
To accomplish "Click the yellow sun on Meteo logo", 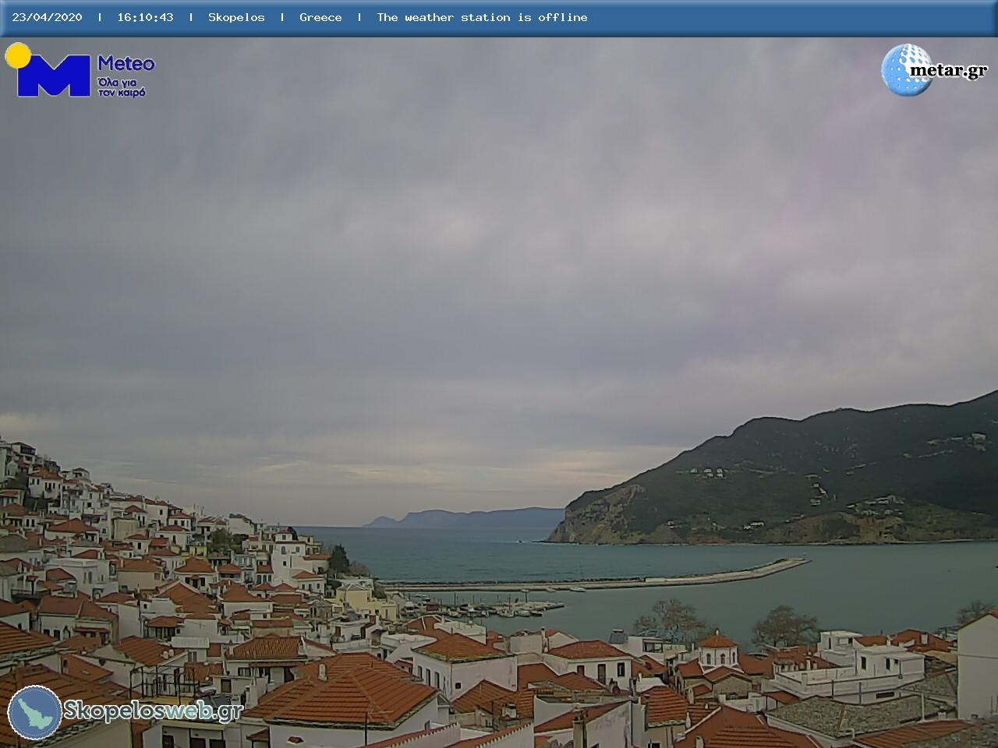I will [x=17, y=55].
